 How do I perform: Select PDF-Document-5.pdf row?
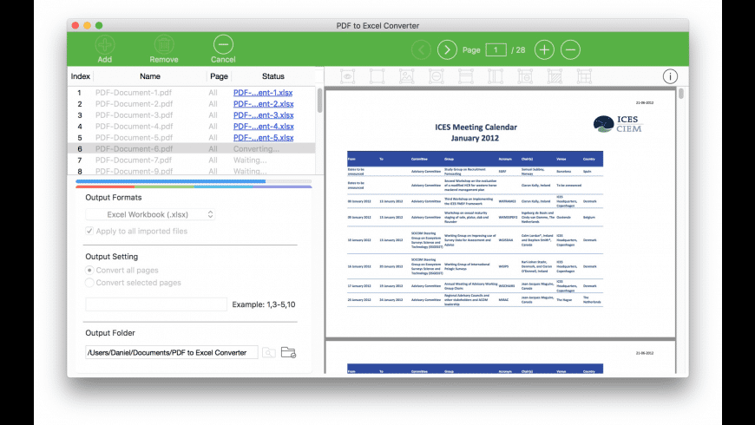click(192, 137)
